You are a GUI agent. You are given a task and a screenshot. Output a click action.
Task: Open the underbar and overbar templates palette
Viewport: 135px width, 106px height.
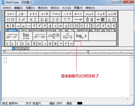pyautogui.click(x=67, y=19)
